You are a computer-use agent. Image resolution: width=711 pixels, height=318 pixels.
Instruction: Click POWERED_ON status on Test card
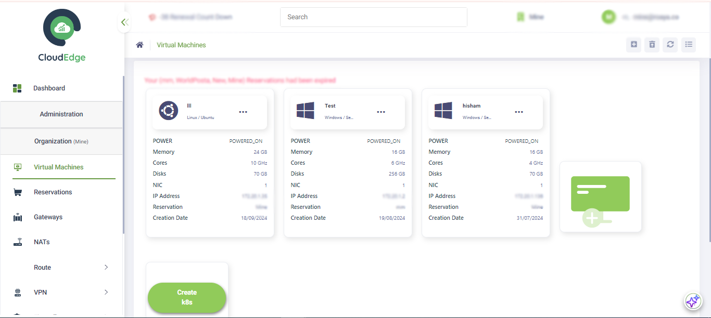[384, 141]
